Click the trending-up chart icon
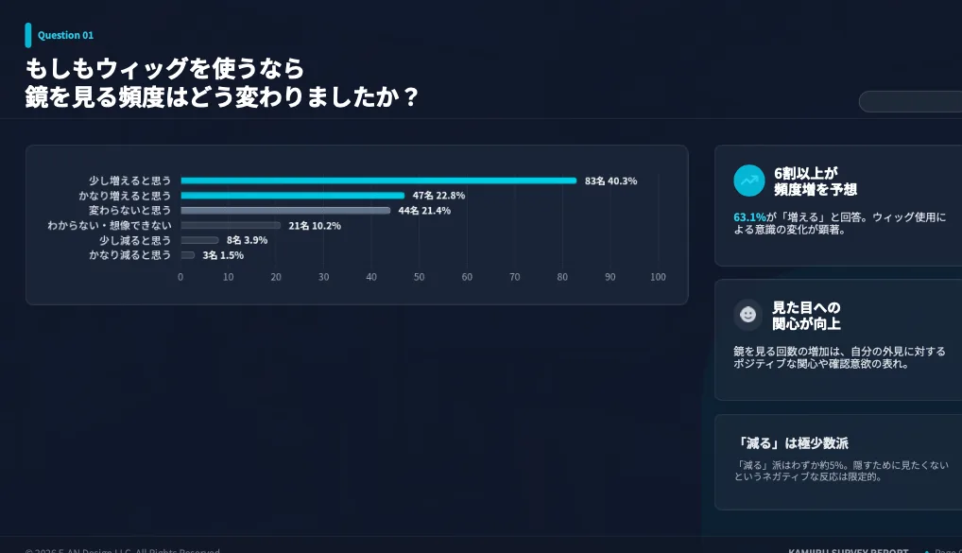The height and width of the screenshot is (553, 962). [x=748, y=181]
